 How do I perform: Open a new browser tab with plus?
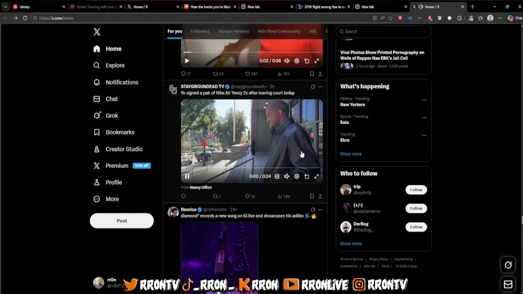pyautogui.click(x=472, y=7)
